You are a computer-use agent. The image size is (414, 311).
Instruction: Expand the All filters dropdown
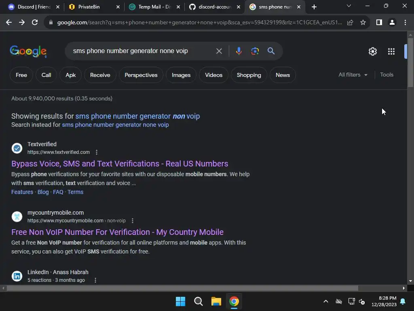tap(353, 75)
